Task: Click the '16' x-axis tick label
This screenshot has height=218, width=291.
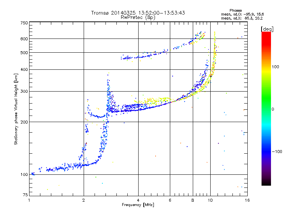Action: (x=247, y=200)
